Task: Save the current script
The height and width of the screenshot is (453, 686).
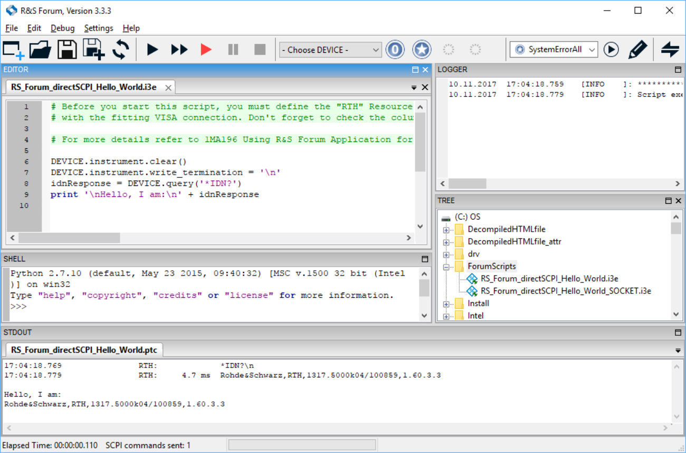Action: (67, 50)
